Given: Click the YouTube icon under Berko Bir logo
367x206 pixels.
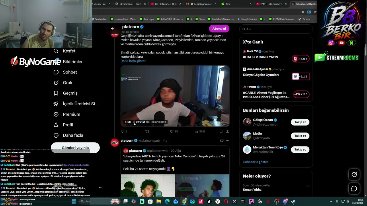Looking at the screenshot, I should point(341,43).
